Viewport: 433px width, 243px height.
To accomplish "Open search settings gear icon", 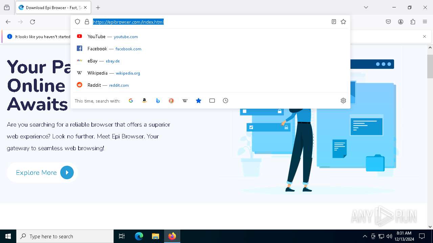I will [x=343, y=101].
